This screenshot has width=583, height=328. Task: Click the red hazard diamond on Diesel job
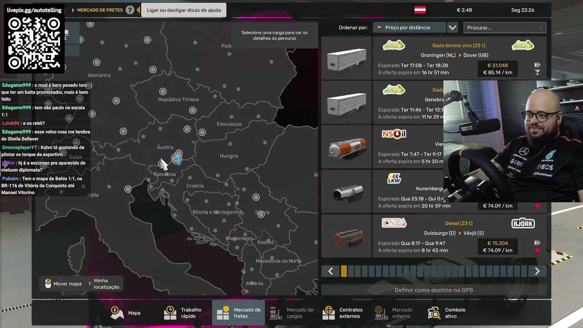point(537,250)
